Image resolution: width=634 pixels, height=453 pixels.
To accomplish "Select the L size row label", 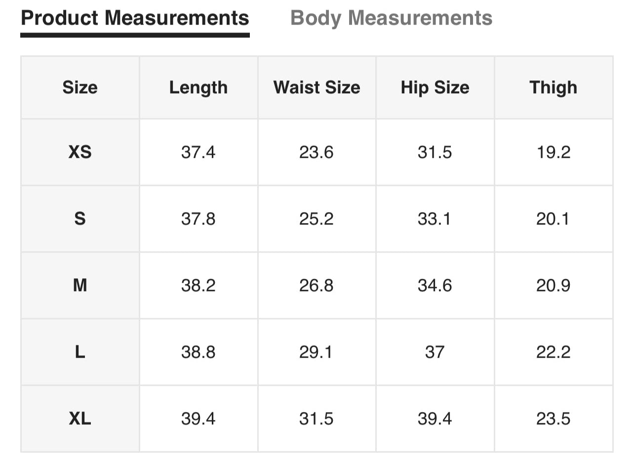I will 80,352.
